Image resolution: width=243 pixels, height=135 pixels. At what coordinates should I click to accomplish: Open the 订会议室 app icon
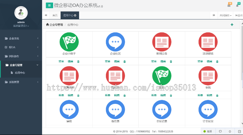point(208,110)
